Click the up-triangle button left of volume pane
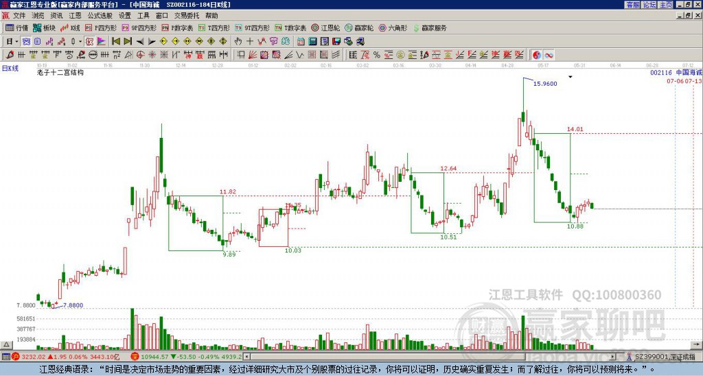Viewport: 703px width, 376px height. pos(5,344)
